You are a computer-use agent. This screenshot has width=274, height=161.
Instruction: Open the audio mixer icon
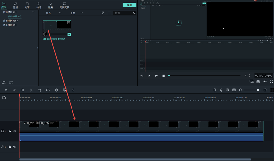[228, 90]
